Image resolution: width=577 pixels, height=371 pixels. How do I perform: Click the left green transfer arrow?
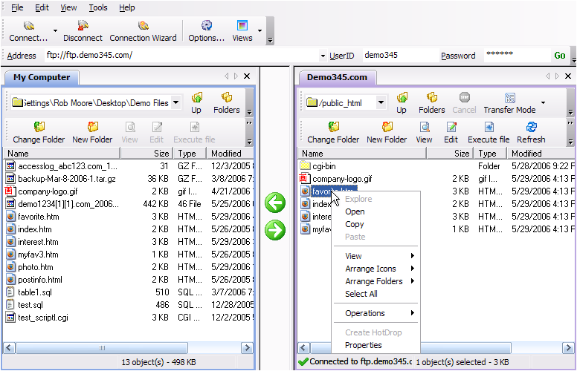[x=275, y=203]
